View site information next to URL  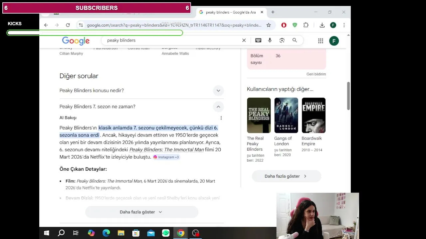pyautogui.click(x=80, y=25)
